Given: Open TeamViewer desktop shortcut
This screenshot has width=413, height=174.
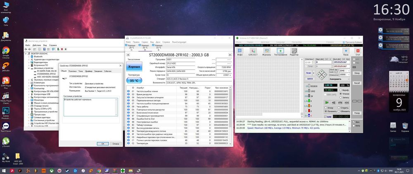Looking at the screenshot, I should tap(5, 127).
